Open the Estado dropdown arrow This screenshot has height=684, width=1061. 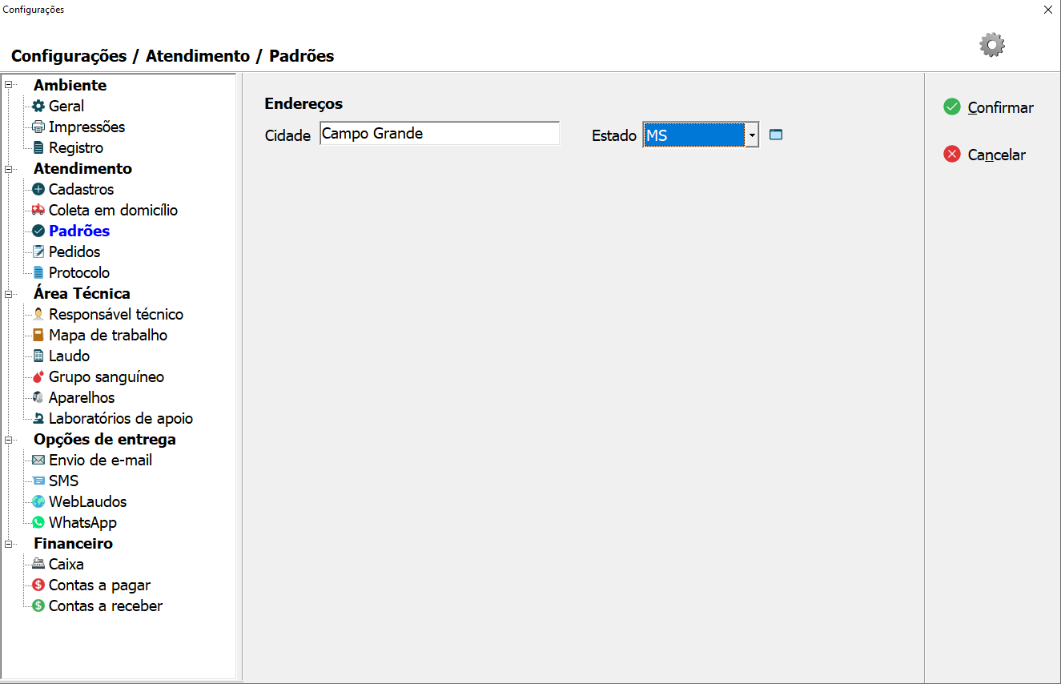click(x=752, y=135)
